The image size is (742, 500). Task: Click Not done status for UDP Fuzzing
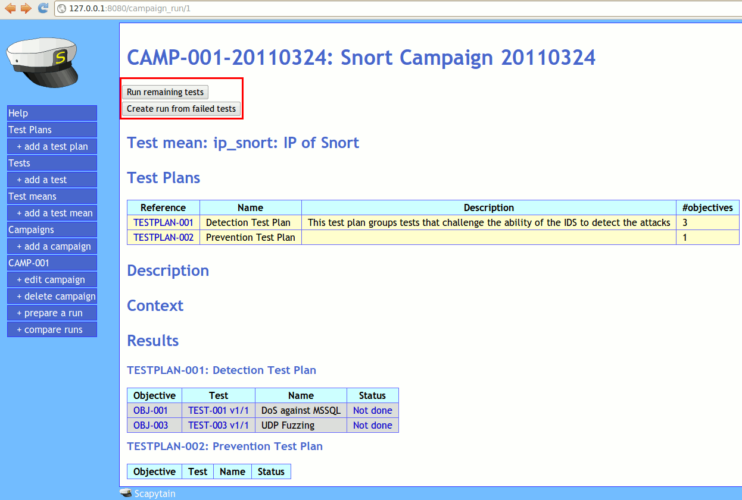pos(372,425)
